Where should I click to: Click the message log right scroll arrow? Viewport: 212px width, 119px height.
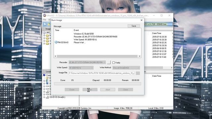139,56
